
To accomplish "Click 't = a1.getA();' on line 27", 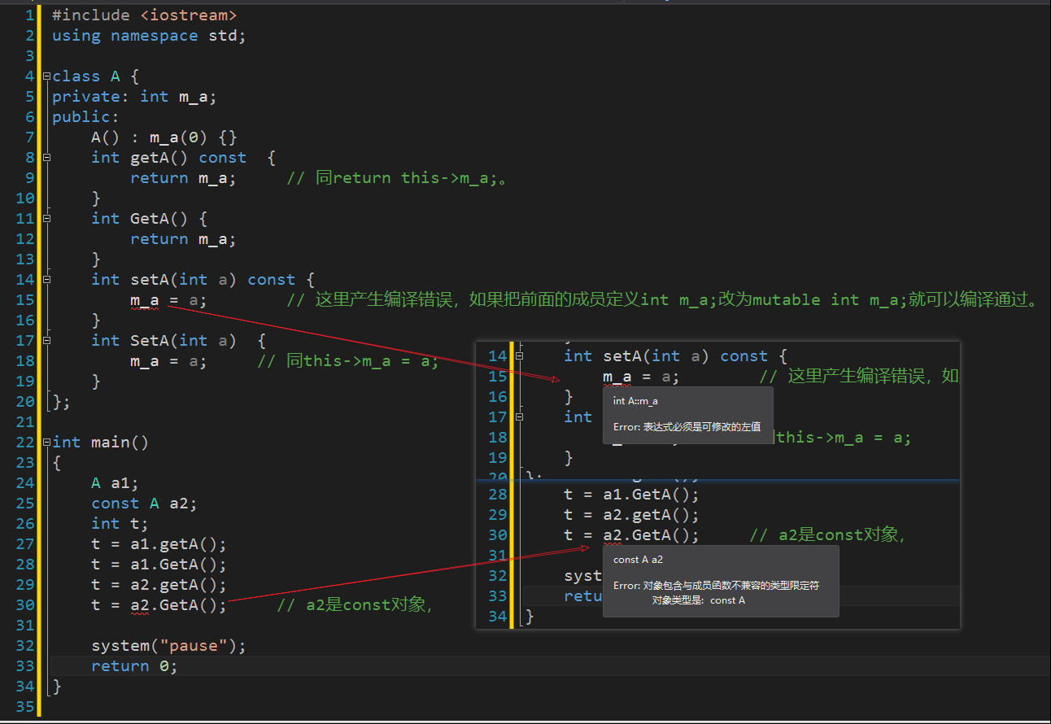I will pyautogui.click(x=159, y=543).
